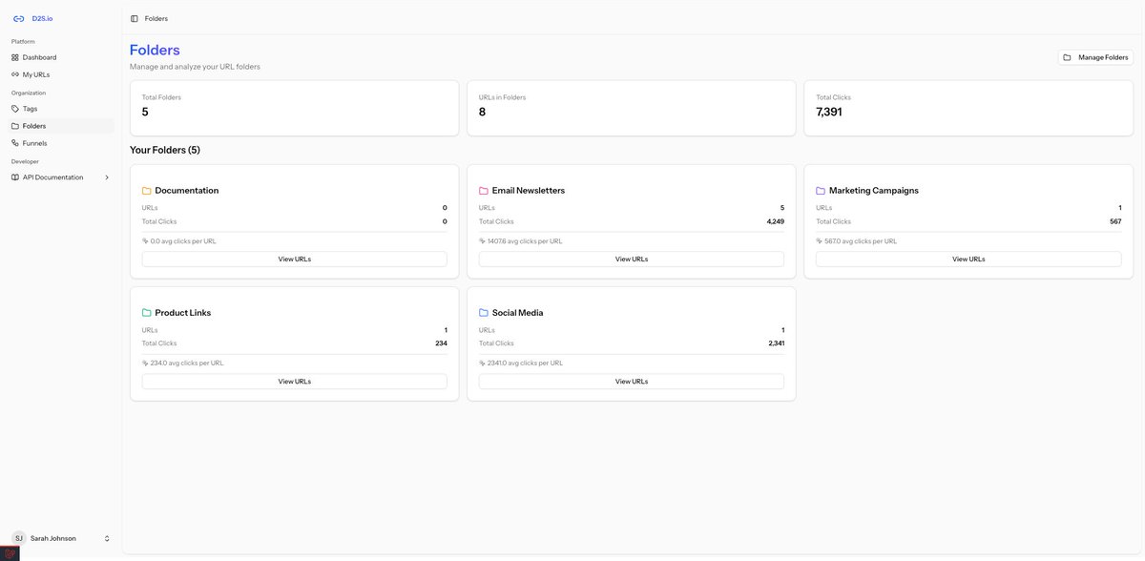View URLs in the Product Links folder
This screenshot has height=561, width=1145.
(295, 382)
